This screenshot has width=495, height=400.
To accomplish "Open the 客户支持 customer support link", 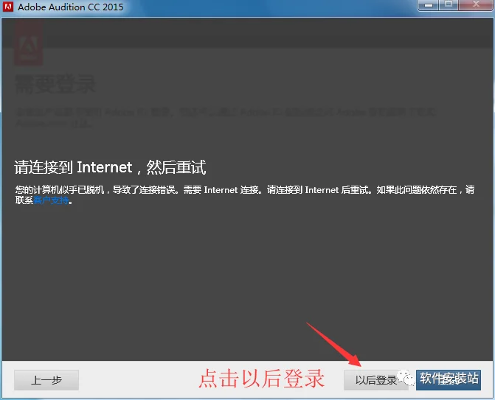I will (x=51, y=200).
